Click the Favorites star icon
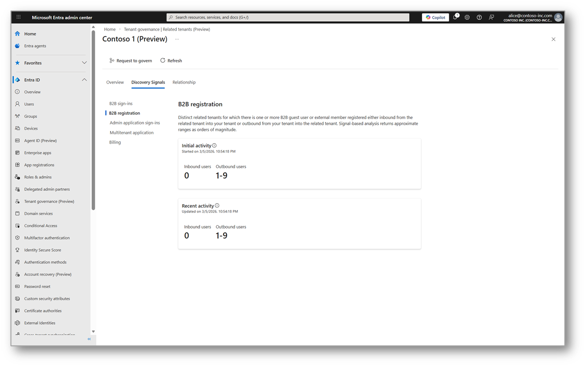This screenshot has height=367, width=586. [x=17, y=63]
